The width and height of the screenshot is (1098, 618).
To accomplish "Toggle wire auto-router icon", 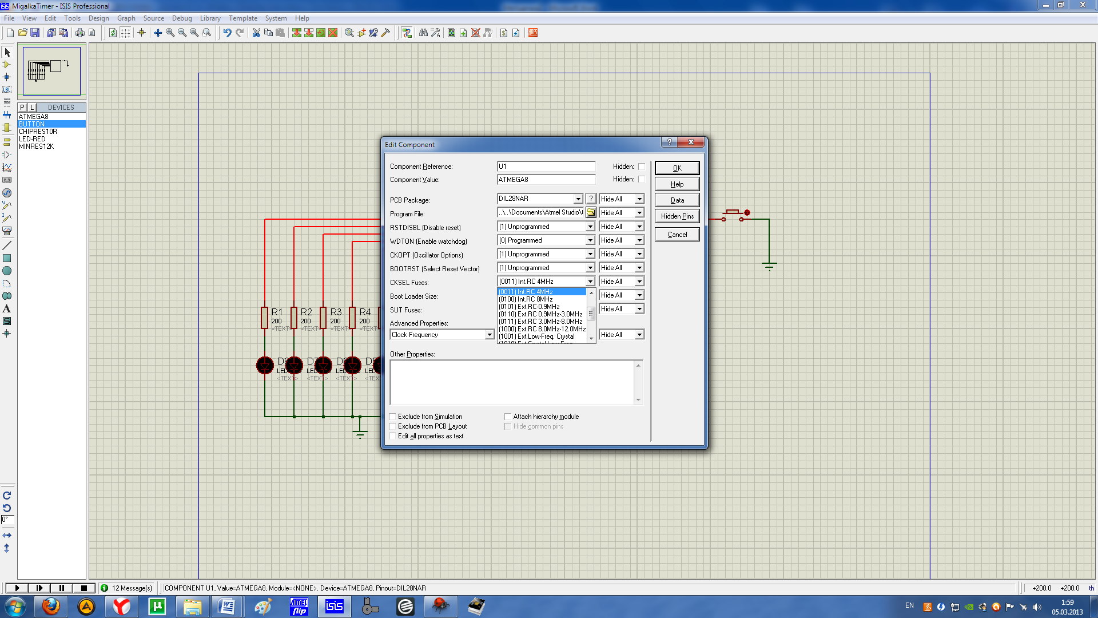I will (407, 33).
